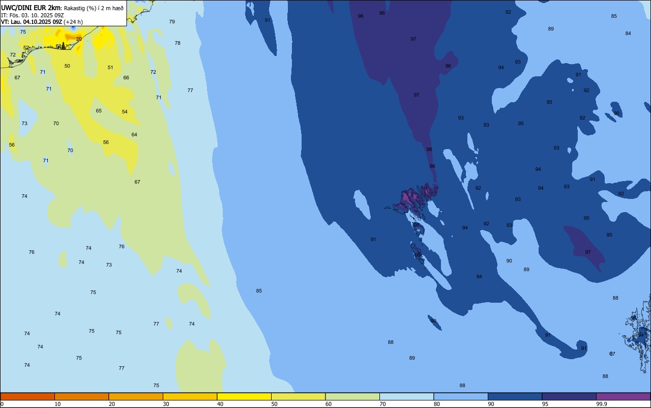Click the humidity value 54 on the map
The image size is (651, 408).
tap(125, 112)
